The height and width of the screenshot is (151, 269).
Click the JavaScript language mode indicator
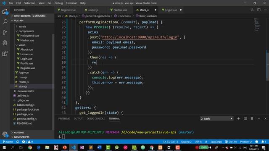coord(216,142)
